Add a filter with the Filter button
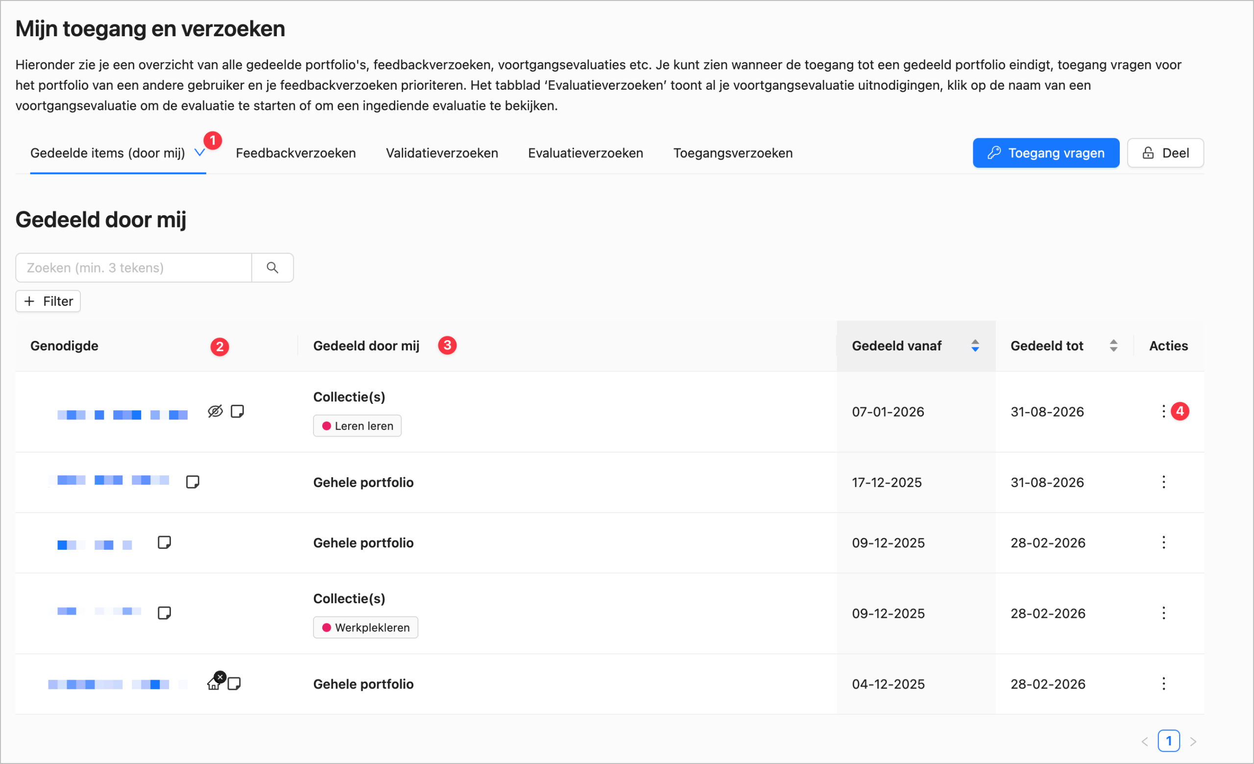The width and height of the screenshot is (1254, 764). [x=48, y=301]
